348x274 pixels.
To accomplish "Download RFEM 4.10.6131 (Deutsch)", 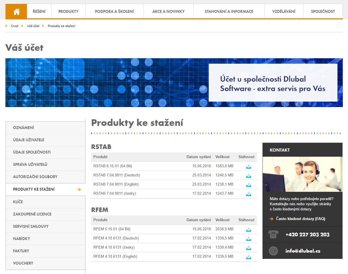I will tap(248, 239).
